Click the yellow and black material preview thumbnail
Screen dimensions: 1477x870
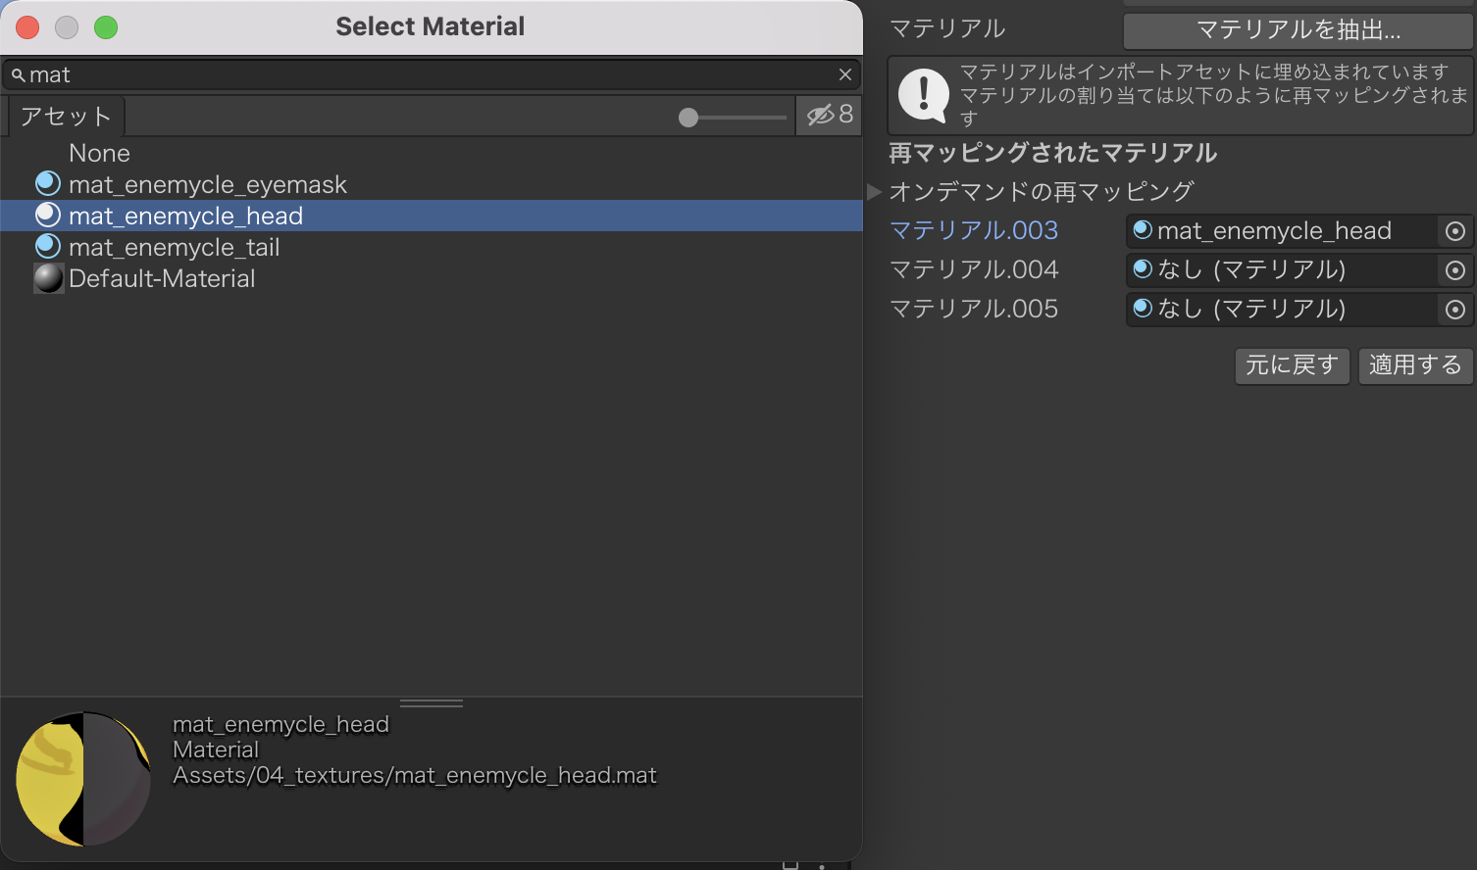tap(83, 779)
